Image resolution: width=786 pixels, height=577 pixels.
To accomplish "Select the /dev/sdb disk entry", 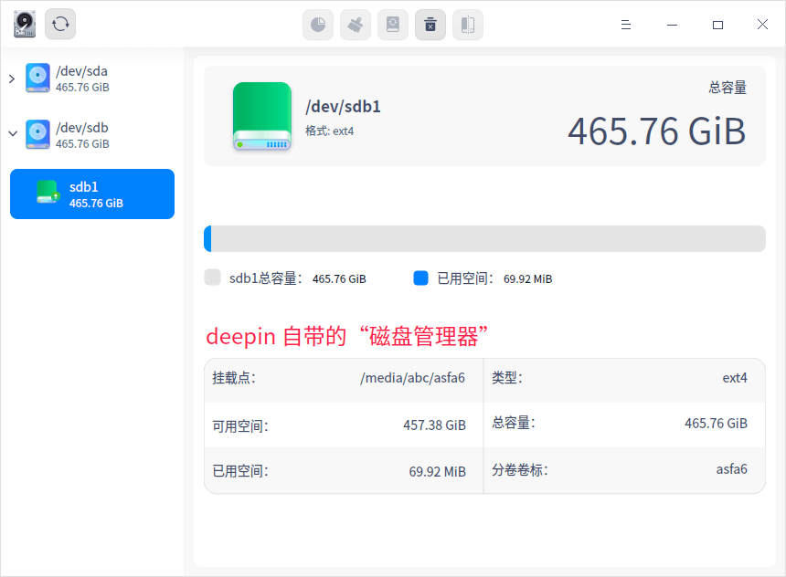I will point(82,134).
